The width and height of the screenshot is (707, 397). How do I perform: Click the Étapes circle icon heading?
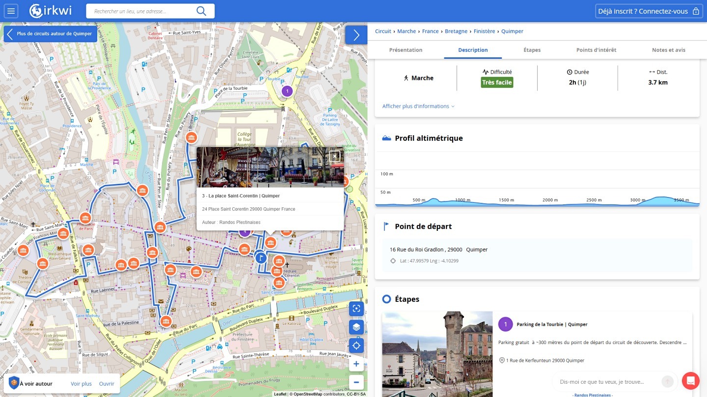[386, 299]
